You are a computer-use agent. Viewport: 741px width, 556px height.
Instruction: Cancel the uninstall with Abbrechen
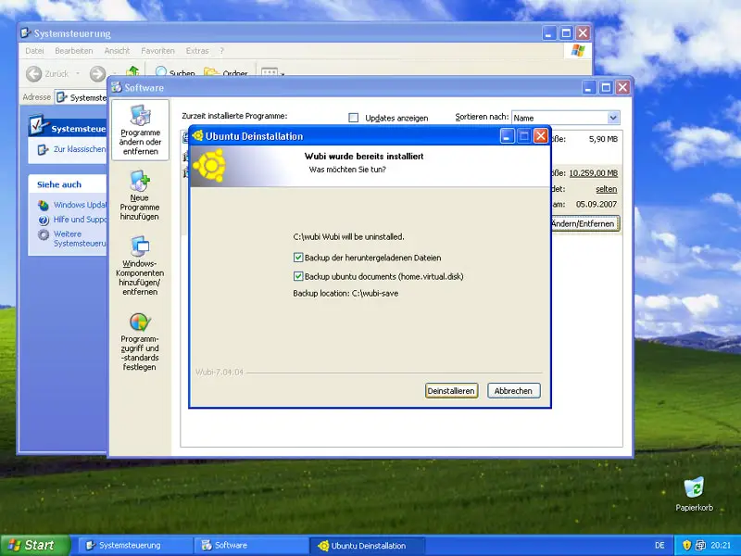coord(513,390)
